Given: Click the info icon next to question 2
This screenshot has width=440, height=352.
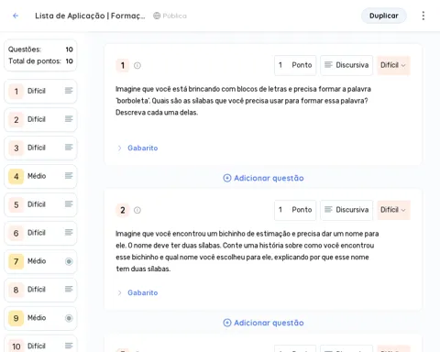Looking at the screenshot, I should click(137, 210).
